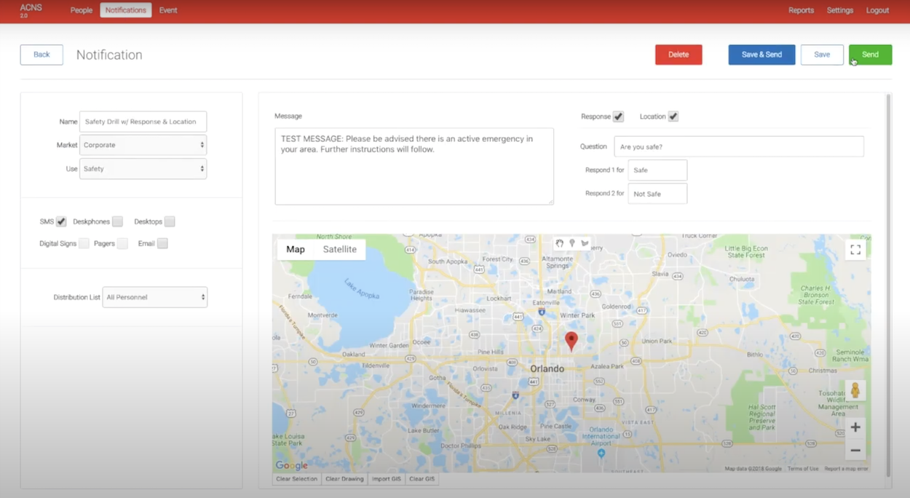Image resolution: width=910 pixels, height=498 pixels.
Task: Click the Import GIS button
Action: (387, 479)
